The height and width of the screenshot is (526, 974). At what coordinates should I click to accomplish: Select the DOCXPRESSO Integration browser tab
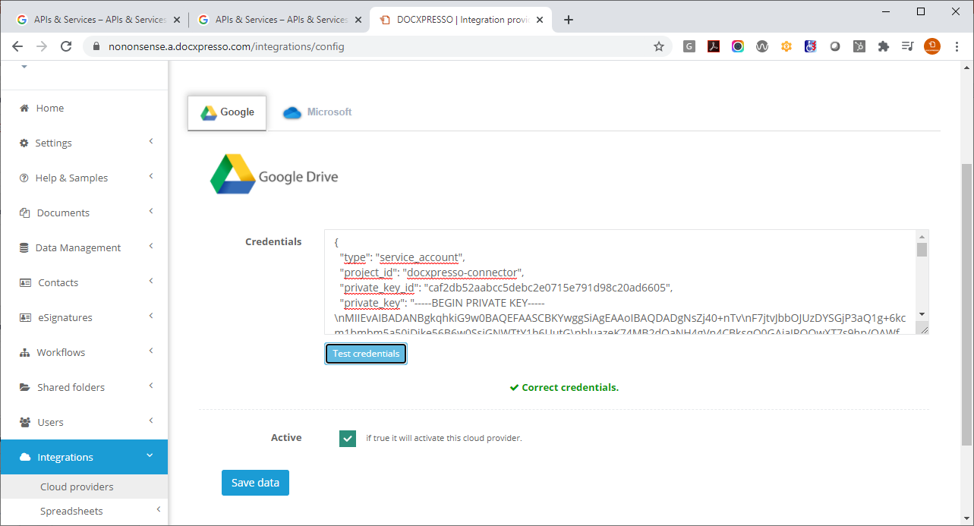pos(461,20)
